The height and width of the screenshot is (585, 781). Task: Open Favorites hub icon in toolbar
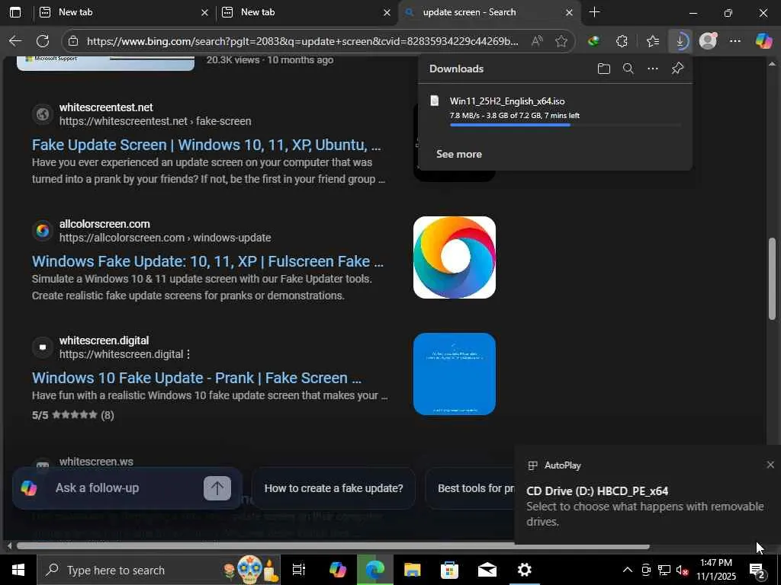pos(653,41)
